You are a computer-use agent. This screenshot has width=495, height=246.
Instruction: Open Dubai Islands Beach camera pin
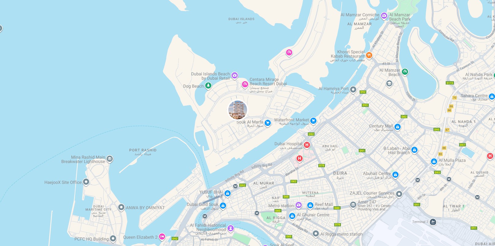235,75
